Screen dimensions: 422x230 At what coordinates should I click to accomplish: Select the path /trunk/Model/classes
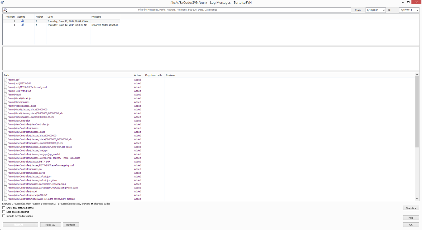pyautogui.click(x=18, y=102)
